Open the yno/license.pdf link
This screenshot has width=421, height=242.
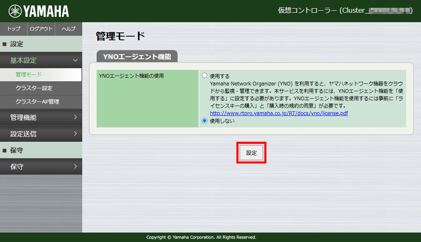(x=279, y=113)
